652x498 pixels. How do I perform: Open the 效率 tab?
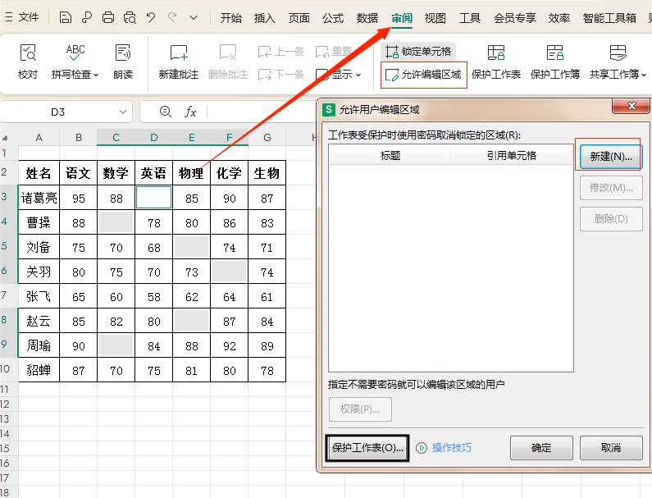559,18
